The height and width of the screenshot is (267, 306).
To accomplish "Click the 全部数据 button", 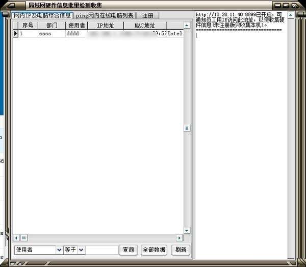I will coord(154,250).
